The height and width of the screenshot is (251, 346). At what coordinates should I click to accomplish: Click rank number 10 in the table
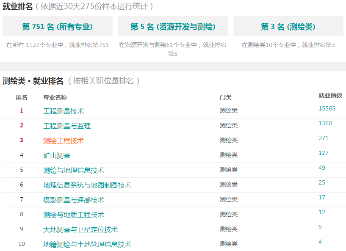click(x=22, y=244)
